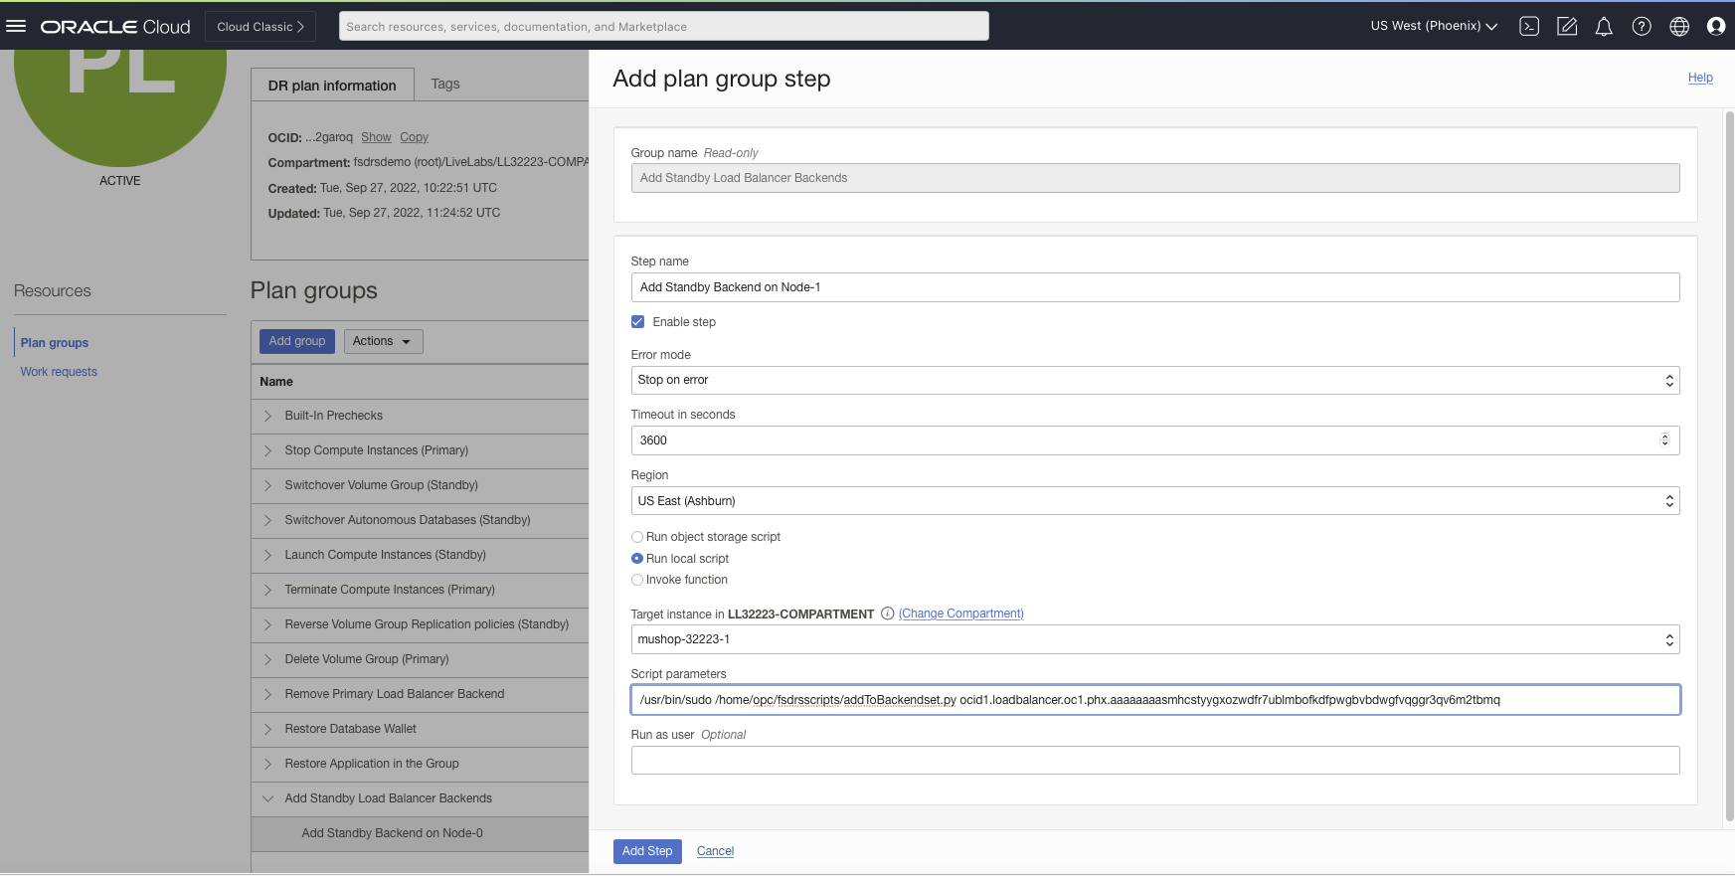Open the hamburger navigation menu
Viewport: 1735px width, 876px height.
click(x=16, y=26)
